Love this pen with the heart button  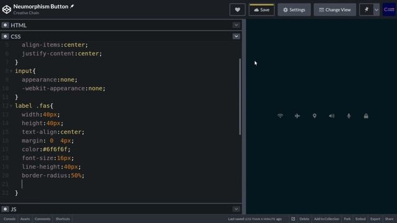tap(237, 10)
